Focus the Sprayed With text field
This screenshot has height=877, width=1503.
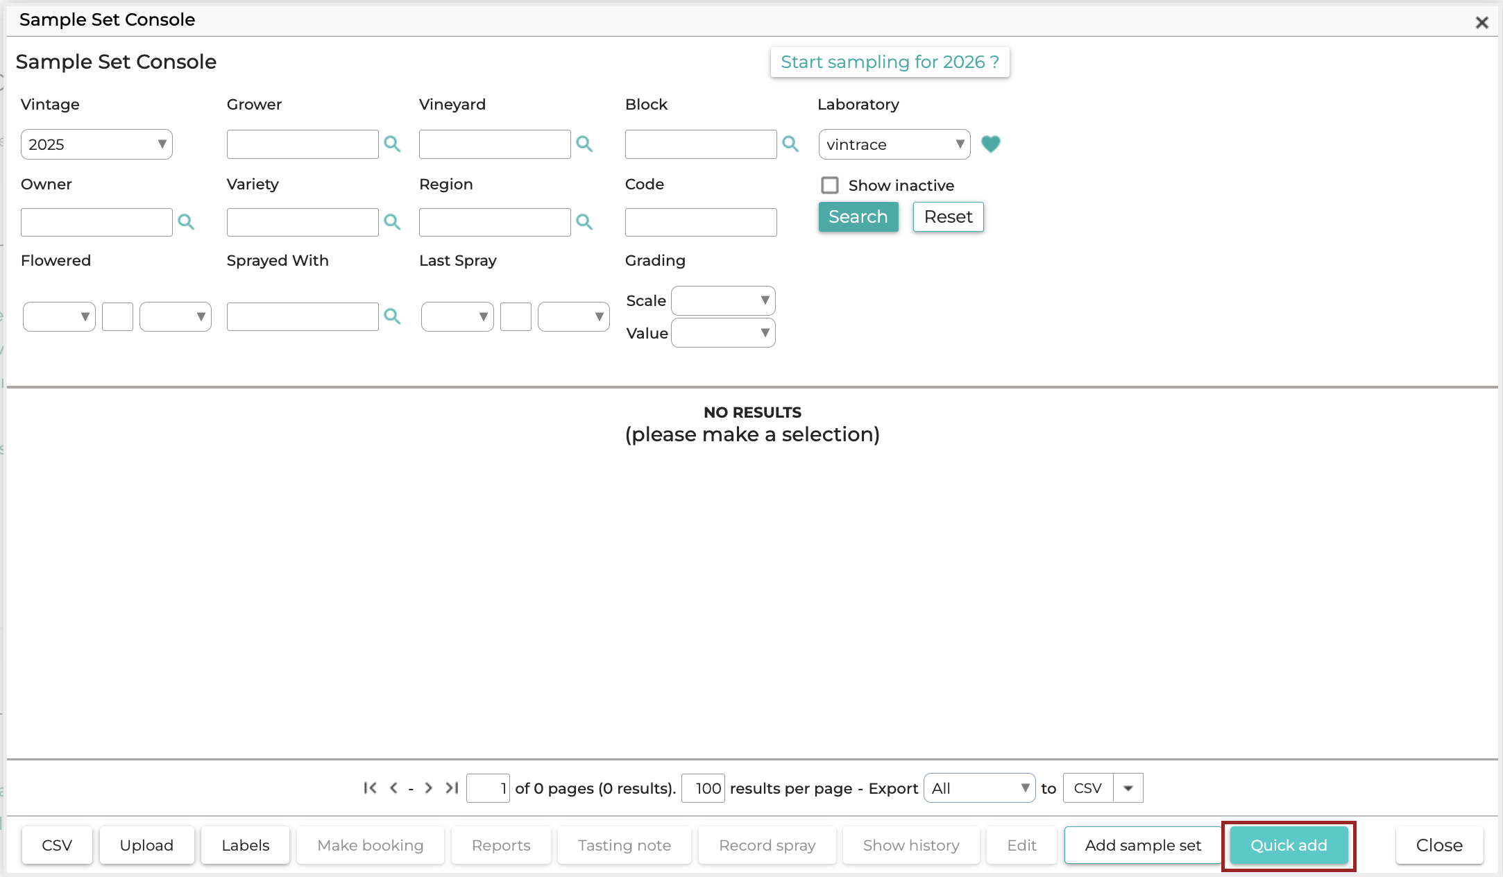303,316
